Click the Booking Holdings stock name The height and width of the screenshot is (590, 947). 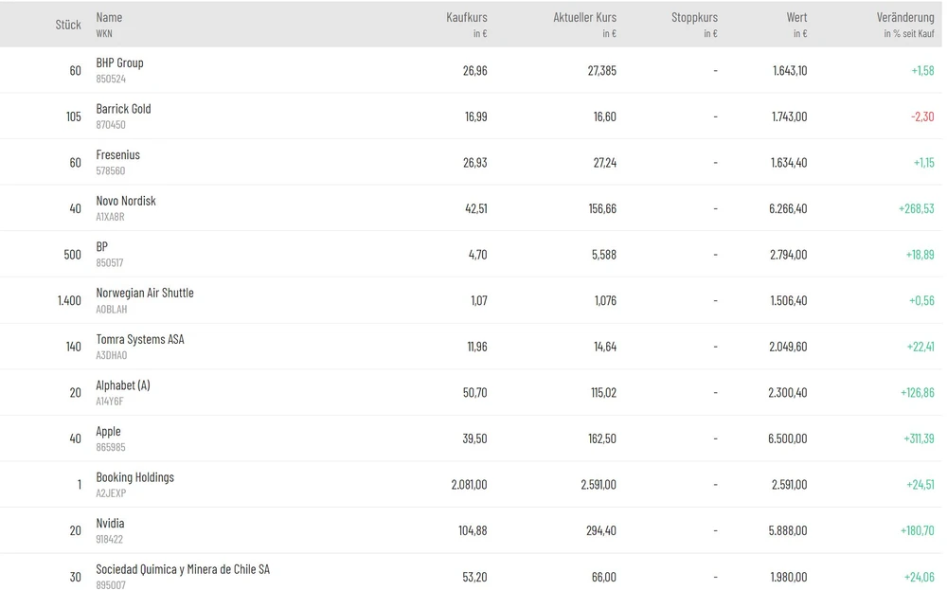point(135,477)
